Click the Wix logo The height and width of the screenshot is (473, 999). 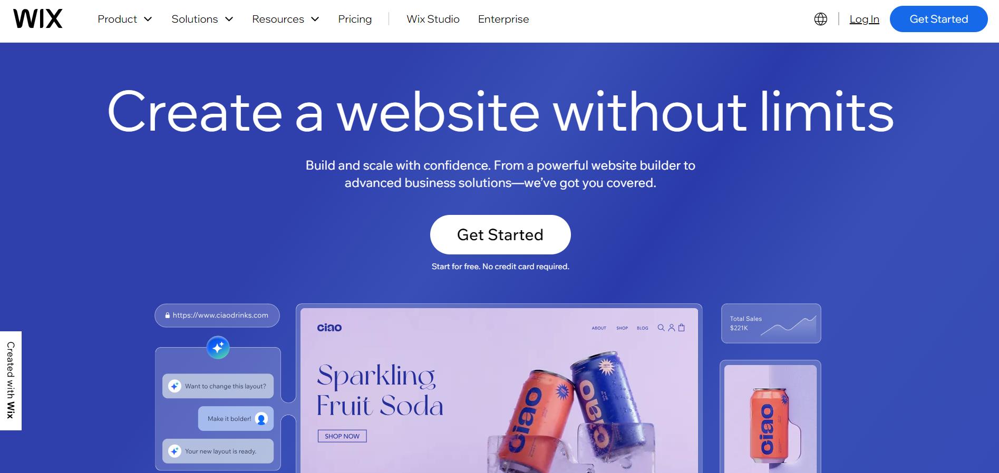tap(38, 19)
